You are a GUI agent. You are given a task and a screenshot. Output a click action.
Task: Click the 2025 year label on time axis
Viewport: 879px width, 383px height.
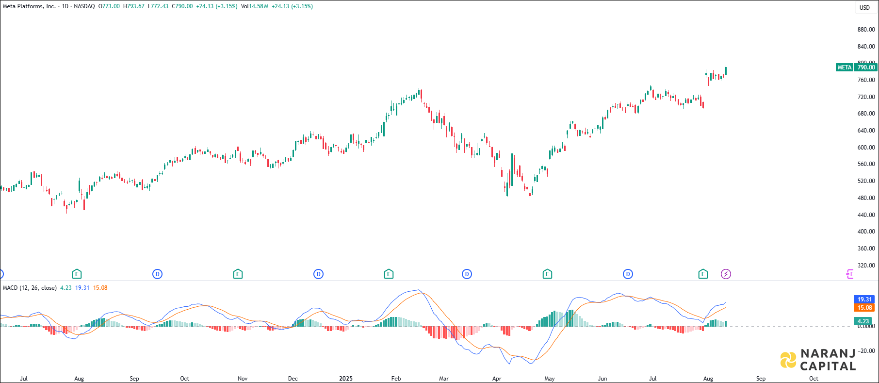[x=346, y=379]
